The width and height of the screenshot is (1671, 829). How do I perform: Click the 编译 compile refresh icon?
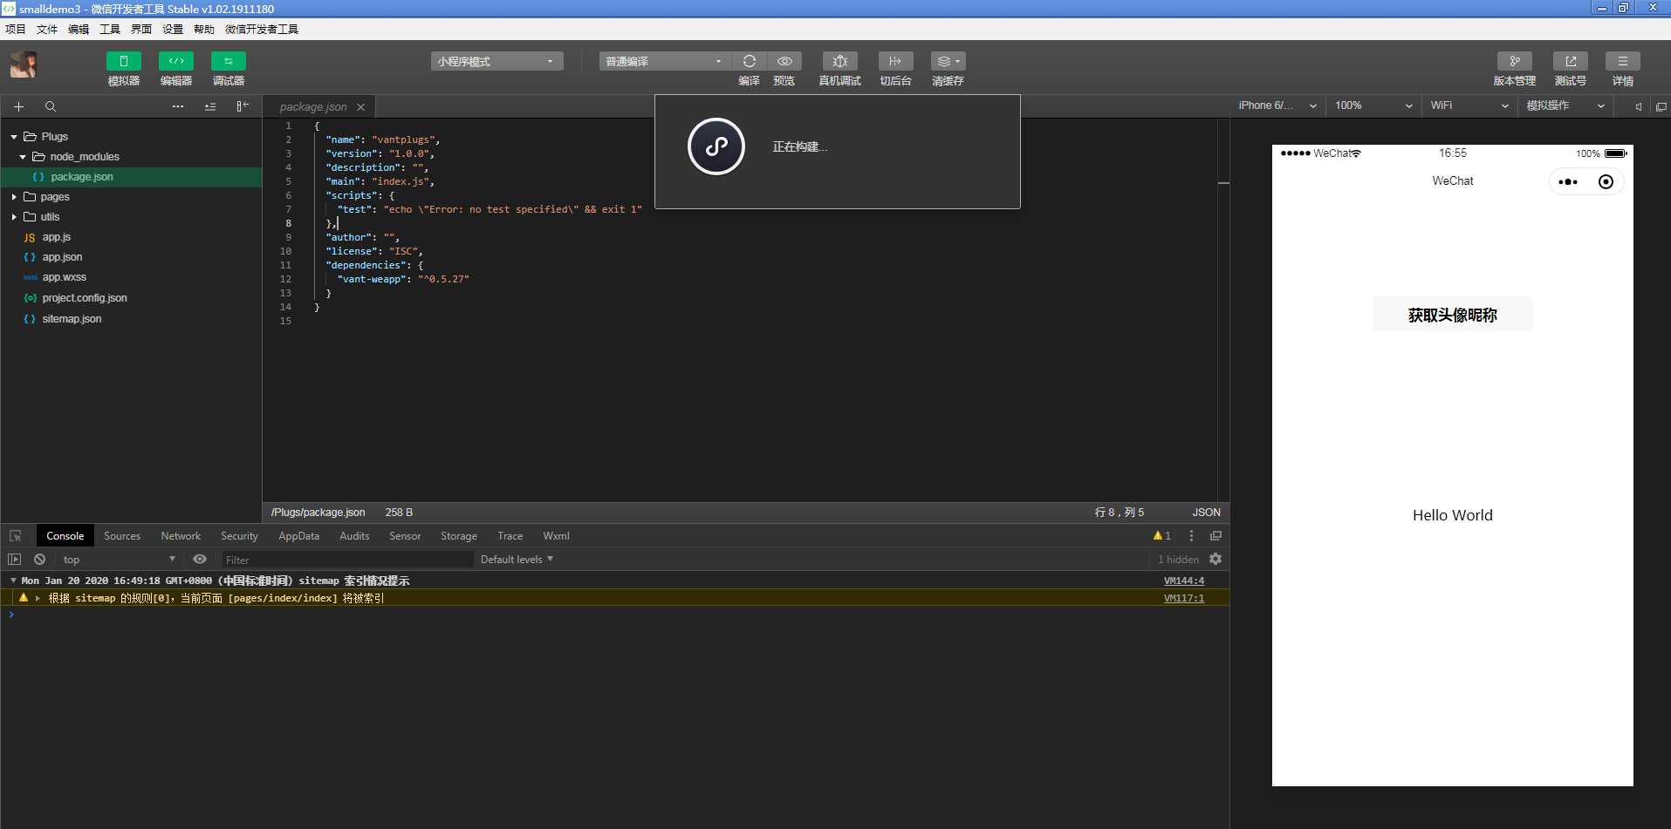750,61
